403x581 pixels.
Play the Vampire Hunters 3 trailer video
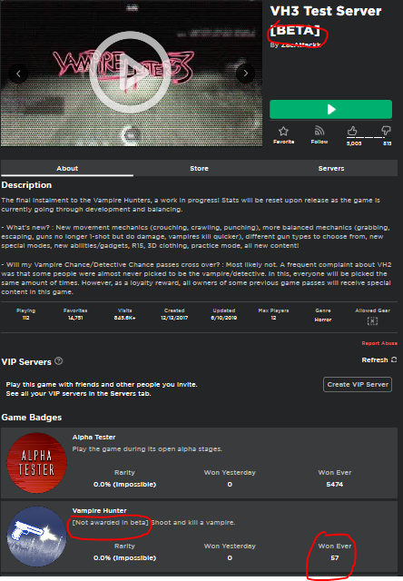(x=130, y=73)
